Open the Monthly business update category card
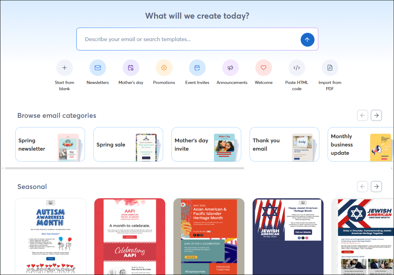The image size is (394, 275). coord(361,144)
